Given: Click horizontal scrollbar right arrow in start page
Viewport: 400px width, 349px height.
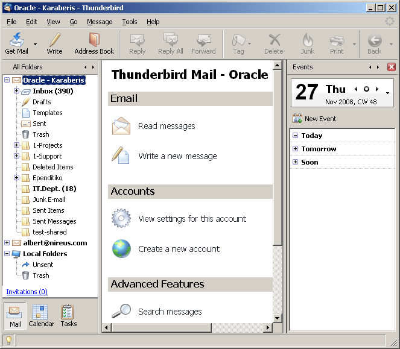Looking at the screenshot, I should point(267,327).
